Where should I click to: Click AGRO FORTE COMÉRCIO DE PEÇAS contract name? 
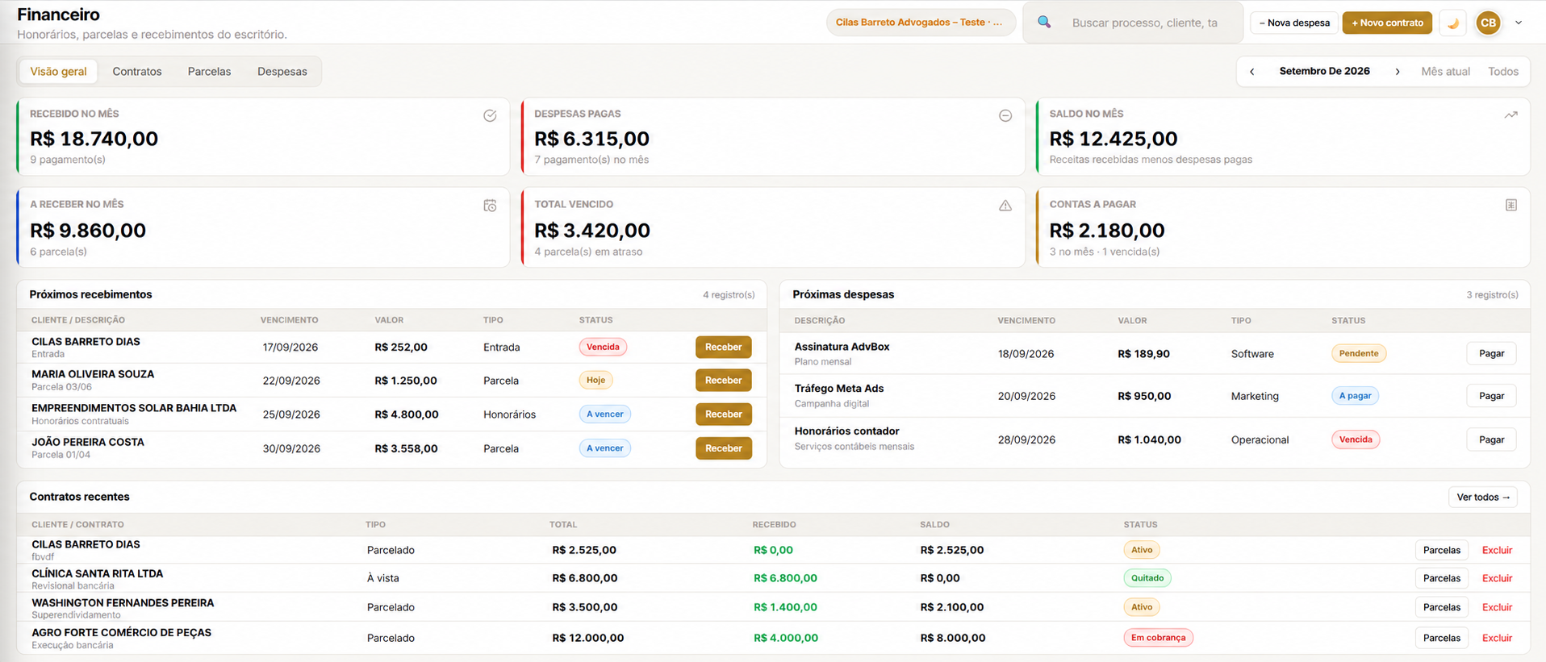click(121, 633)
